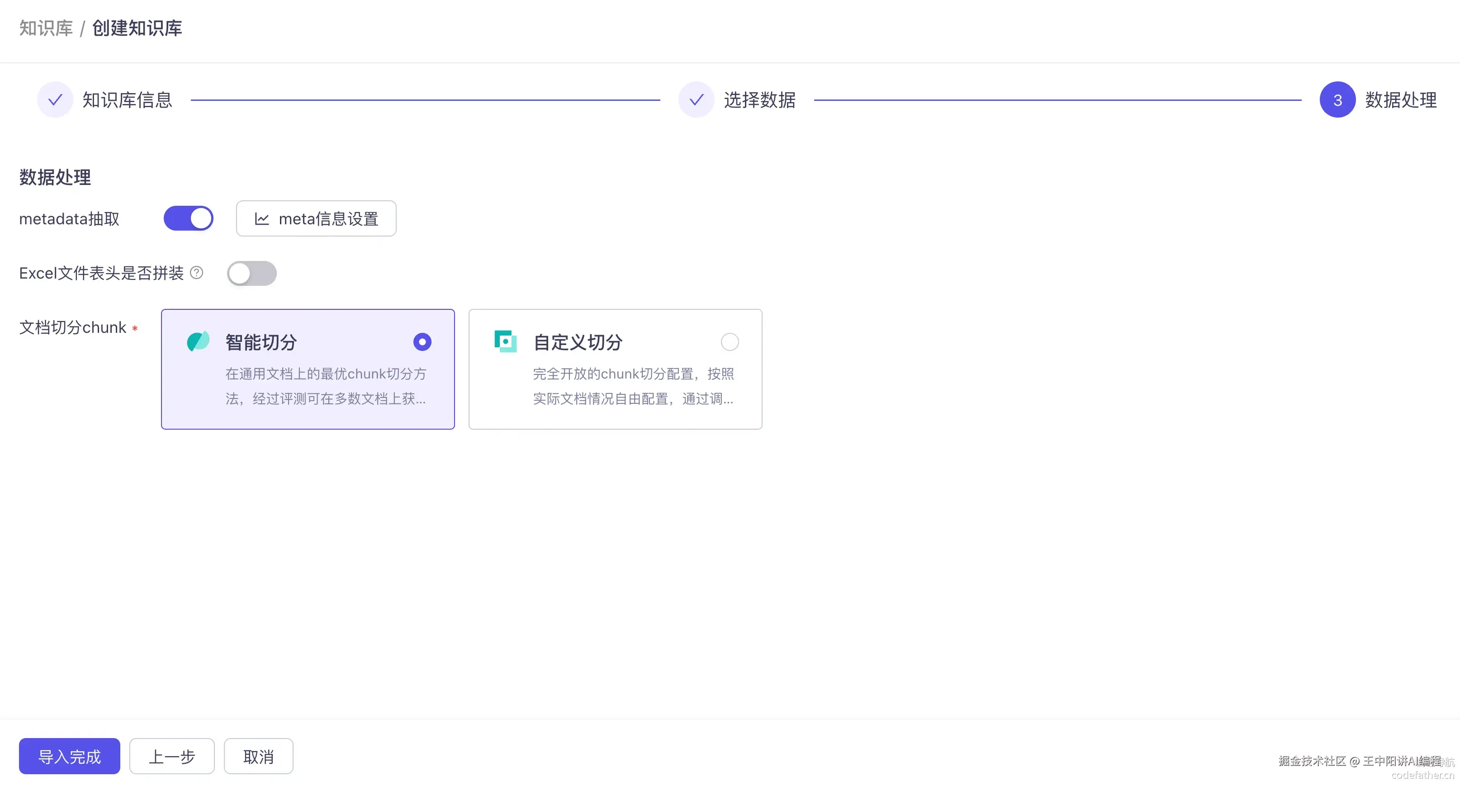Click the 选择数据 step label
1460x786 pixels.
pyautogui.click(x=759, y=100)
